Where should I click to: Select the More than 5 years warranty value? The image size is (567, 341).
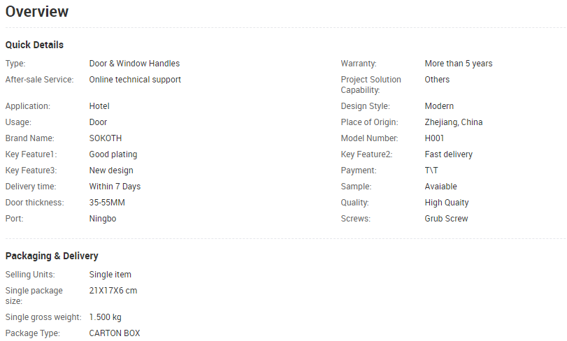(458, 64)
